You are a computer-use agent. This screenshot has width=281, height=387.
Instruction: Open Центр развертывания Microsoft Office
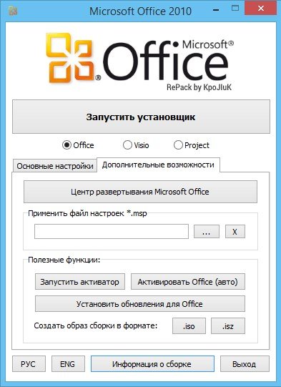pyautogui.click(x=140, y=192)
